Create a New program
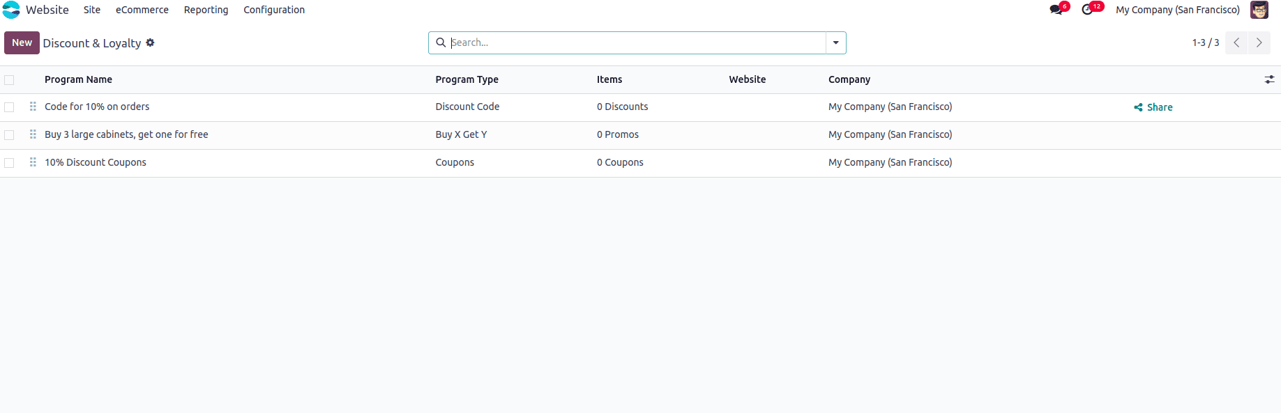 pyautogui.click(x=22, y=42)
